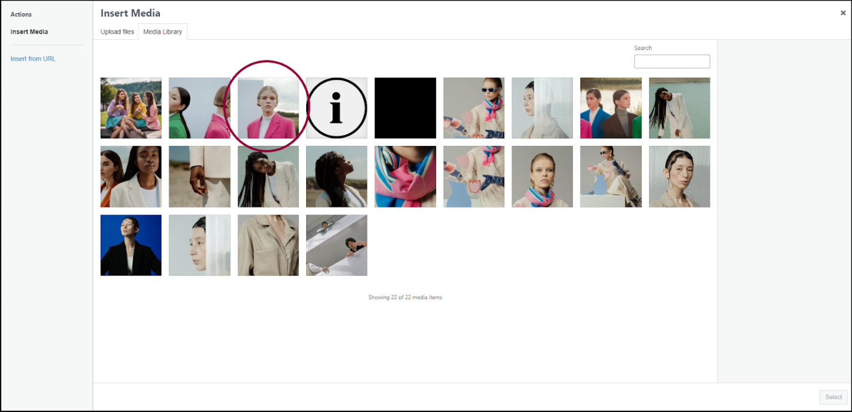The width and height of the screenshot is (852, 412).
Task: Select the solid black image thumbnail
Action: point(405,108)
